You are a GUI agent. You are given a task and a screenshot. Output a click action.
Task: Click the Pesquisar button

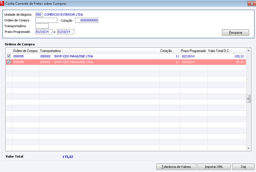(236, 33)
